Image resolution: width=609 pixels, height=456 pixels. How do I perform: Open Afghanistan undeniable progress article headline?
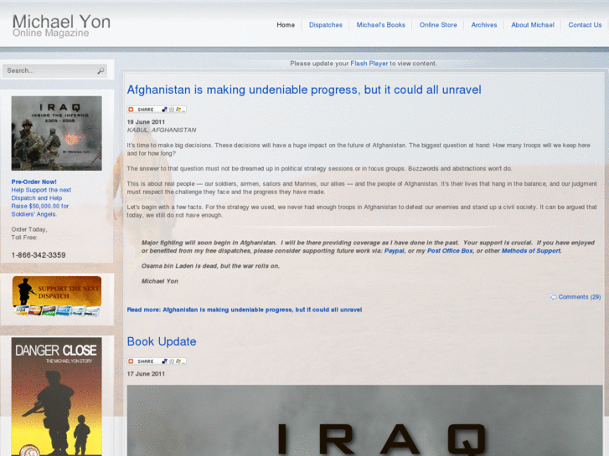(304, 90)
